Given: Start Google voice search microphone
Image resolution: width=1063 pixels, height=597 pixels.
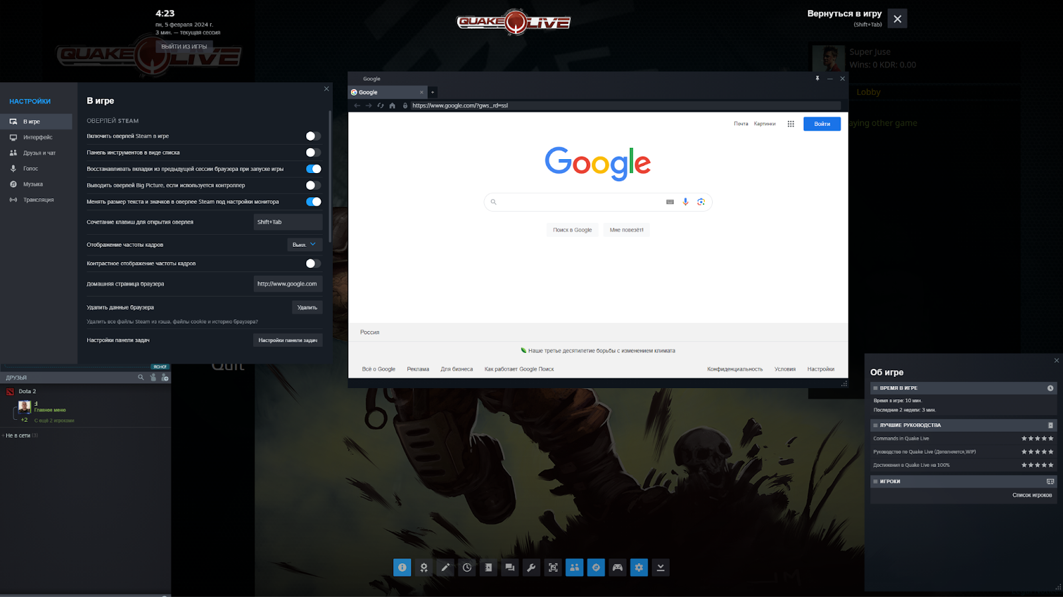Looking at the screenshot, I should point(686,202).
